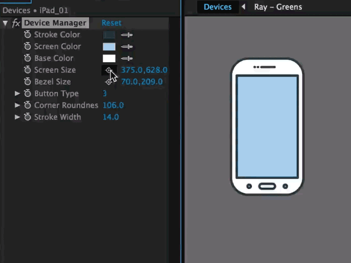351x263 pixels.
Task: Click the pick whip next to Screen Size
Action: click(x=109, y=70)
